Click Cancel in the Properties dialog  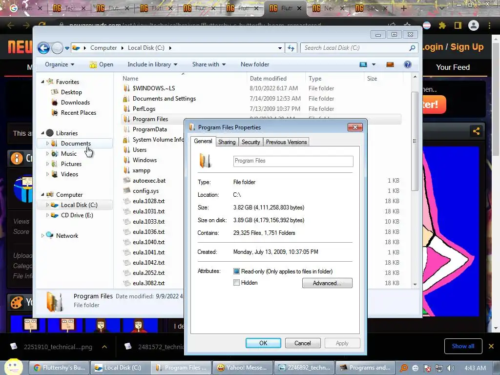coord(302,343)
